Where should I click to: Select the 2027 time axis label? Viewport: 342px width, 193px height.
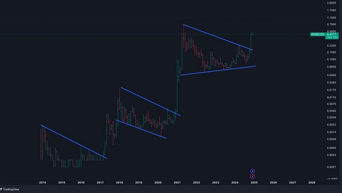pos(292,183)
